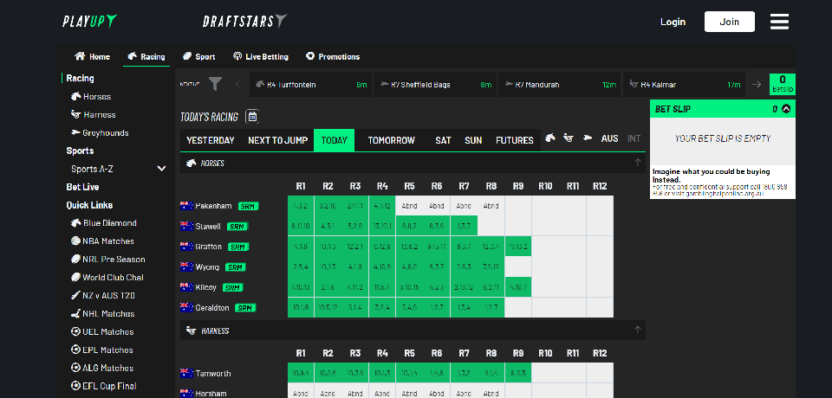Toggle the INT region filter
This screenshot has height=398, width=832.
(634, 139)
